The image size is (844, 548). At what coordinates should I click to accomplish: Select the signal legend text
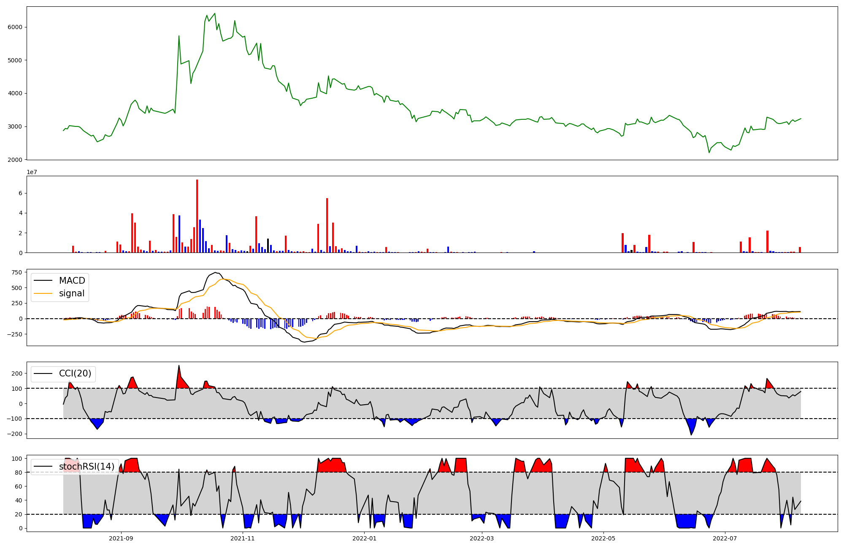[72, 293]
